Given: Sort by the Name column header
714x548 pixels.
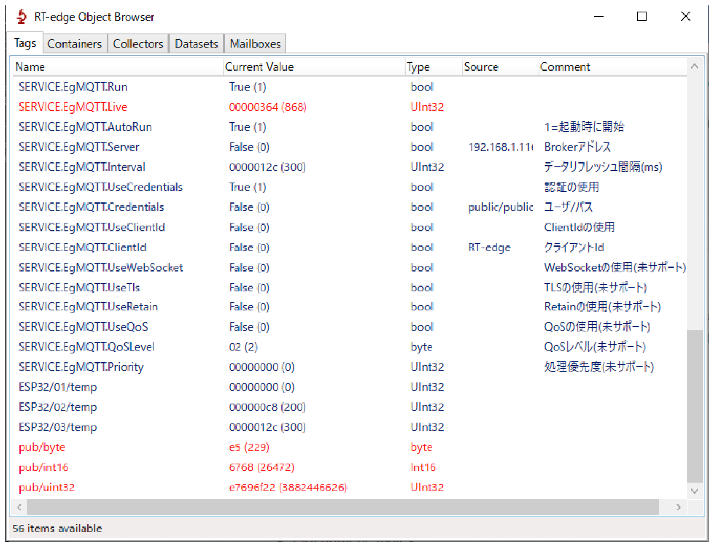Looking at the screenshot, I should pos(117,67).
